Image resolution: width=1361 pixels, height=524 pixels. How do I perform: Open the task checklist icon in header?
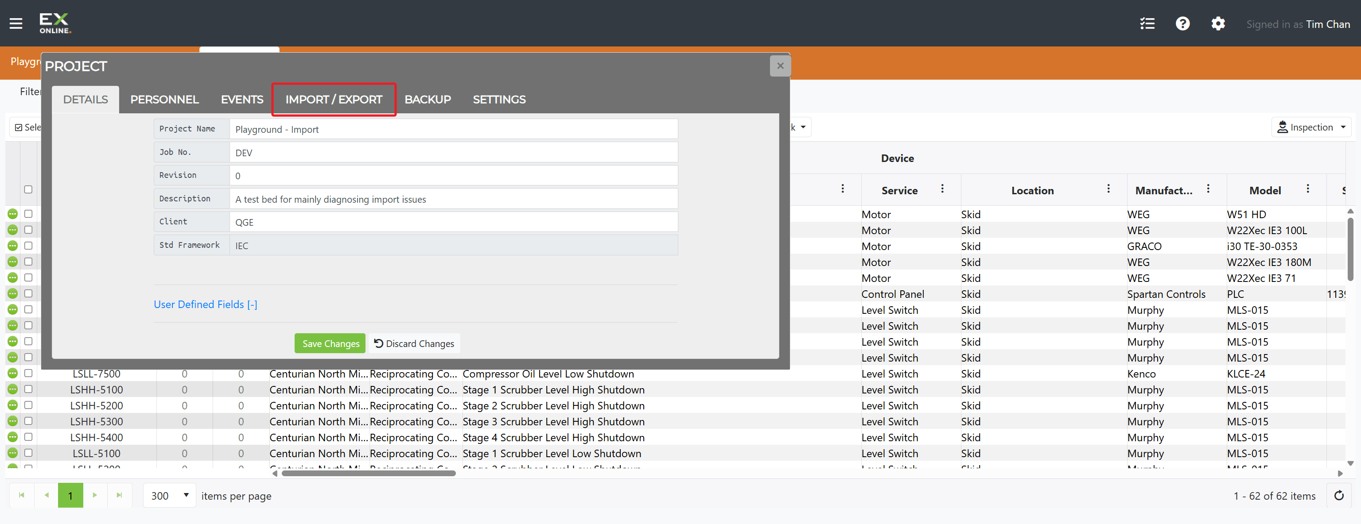(1147, 24)
